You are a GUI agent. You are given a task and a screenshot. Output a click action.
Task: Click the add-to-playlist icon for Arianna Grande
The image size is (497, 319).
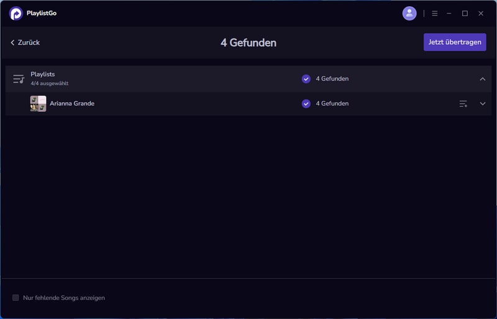tap(463, 104)
